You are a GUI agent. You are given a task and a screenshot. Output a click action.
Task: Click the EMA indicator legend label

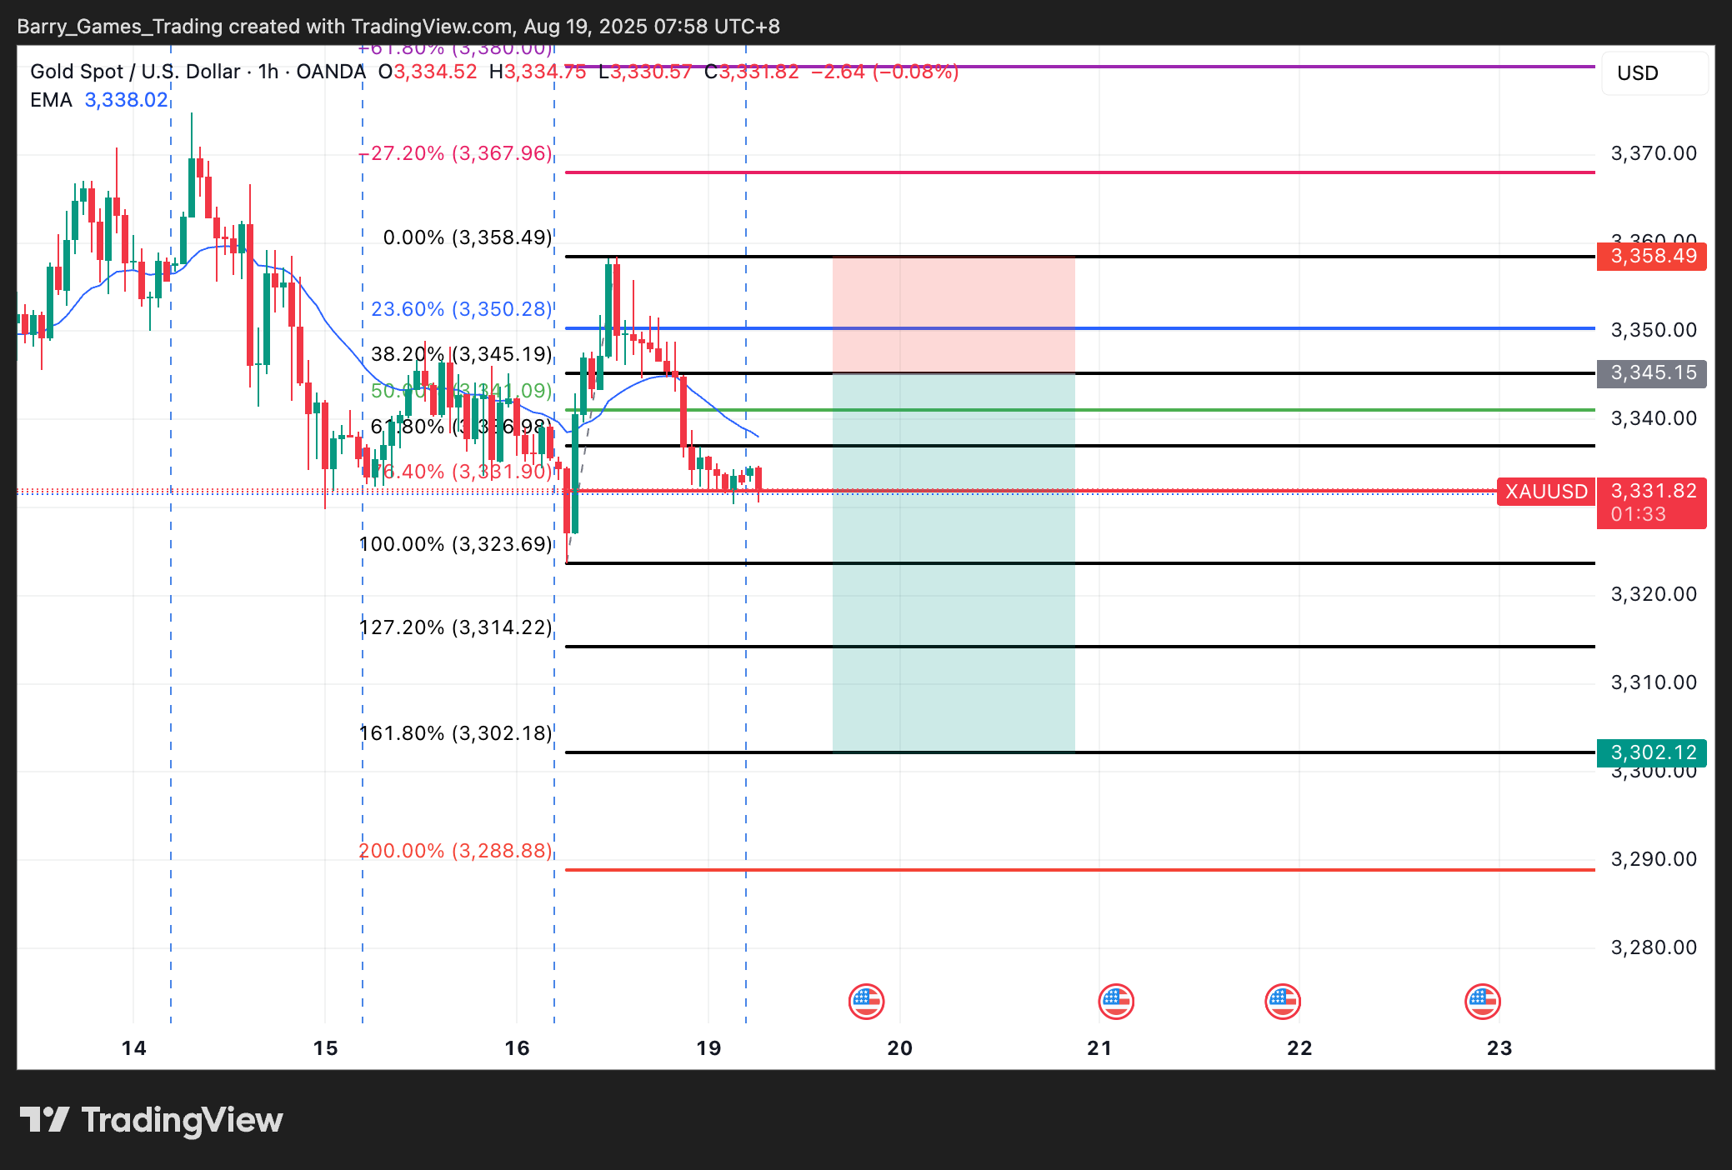coord(51,100)
